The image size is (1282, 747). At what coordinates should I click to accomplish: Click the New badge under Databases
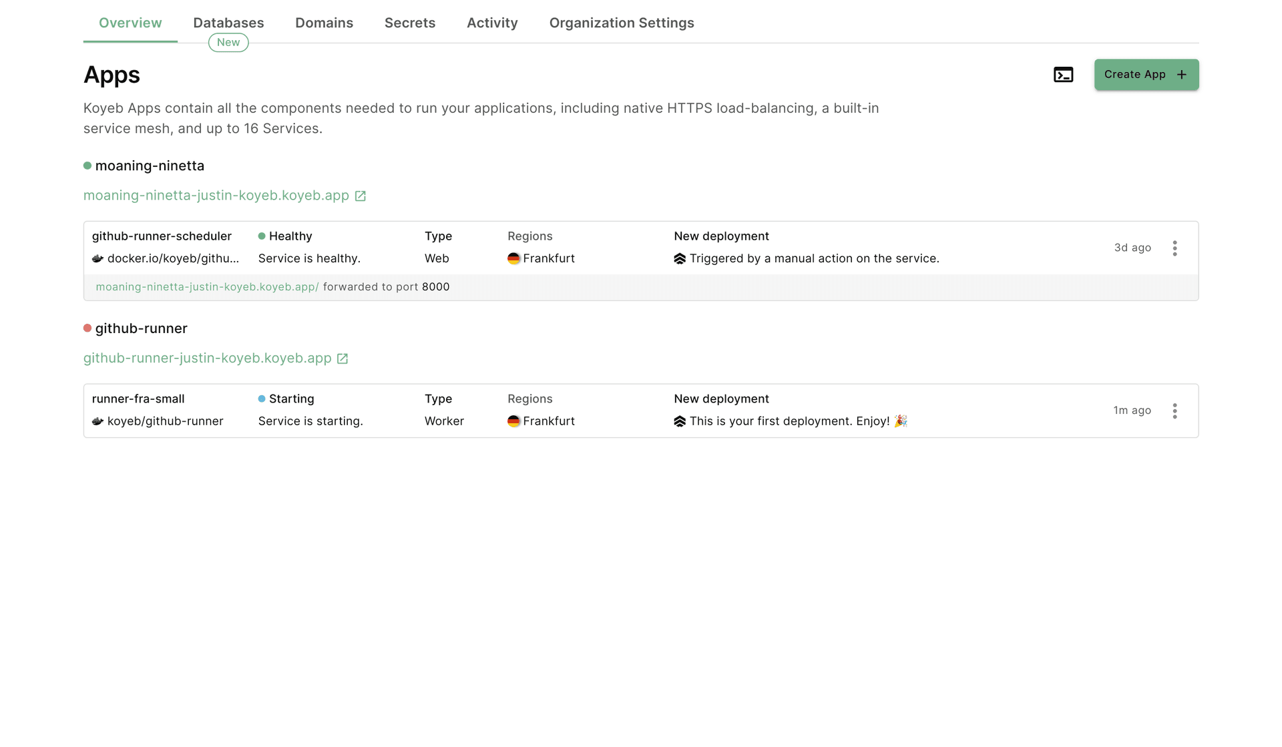tap(228, 42)
